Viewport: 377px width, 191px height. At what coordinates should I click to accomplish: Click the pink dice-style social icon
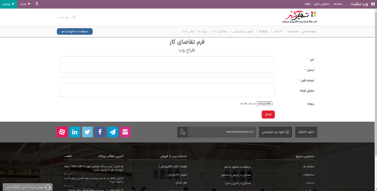click(62, 132)
